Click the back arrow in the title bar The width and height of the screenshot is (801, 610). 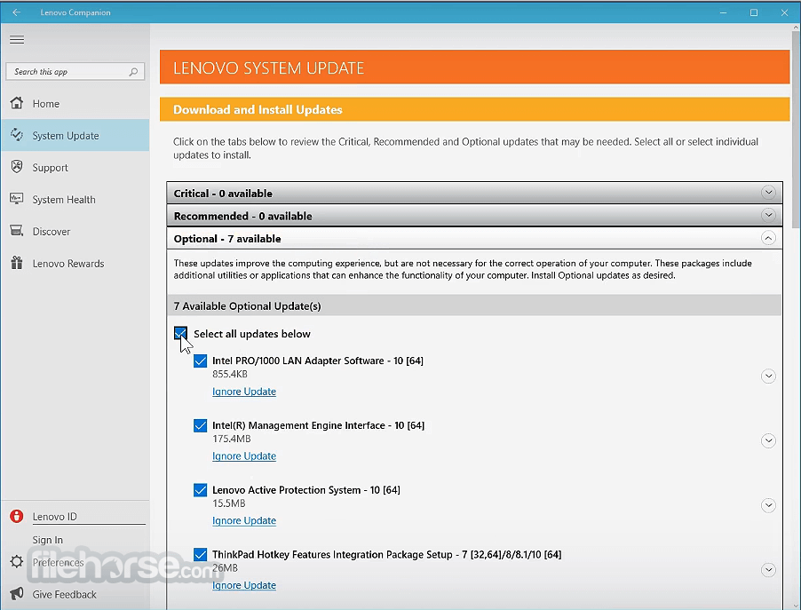click(17, 12)
